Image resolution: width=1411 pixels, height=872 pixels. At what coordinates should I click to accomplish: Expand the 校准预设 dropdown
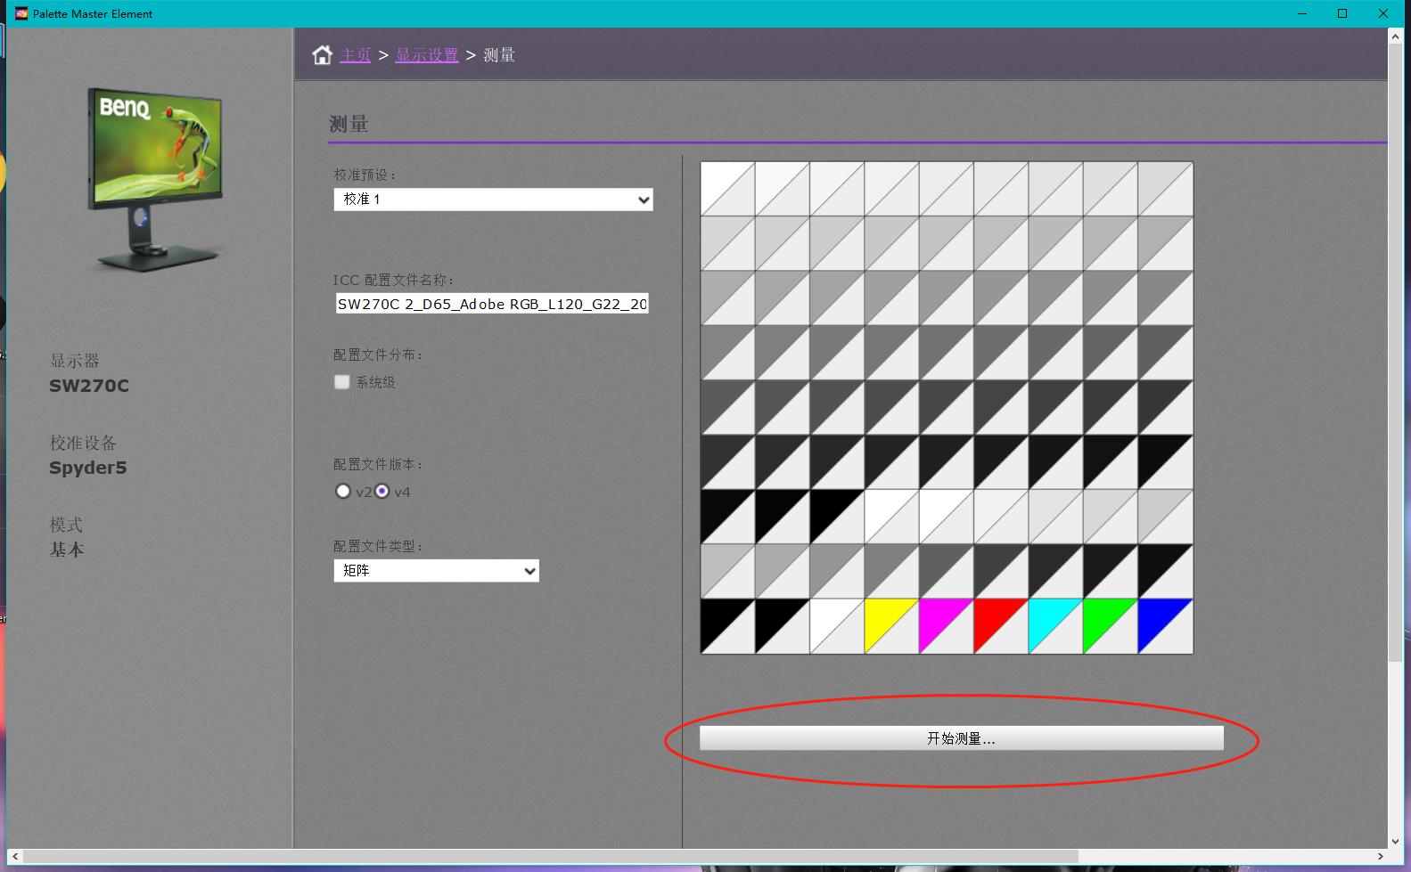[493, 200]
